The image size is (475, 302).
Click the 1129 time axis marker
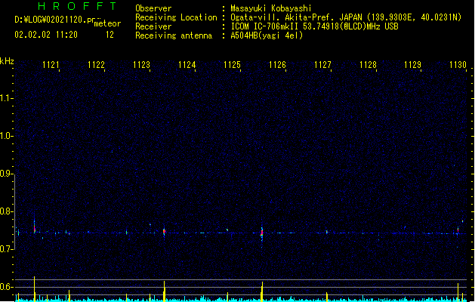413,64
